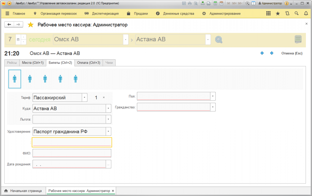Image resolution: width=312 pixels, height=196 pixels.
Task: Click the blue next arrow near Отмена
Action: coord(272,53)
